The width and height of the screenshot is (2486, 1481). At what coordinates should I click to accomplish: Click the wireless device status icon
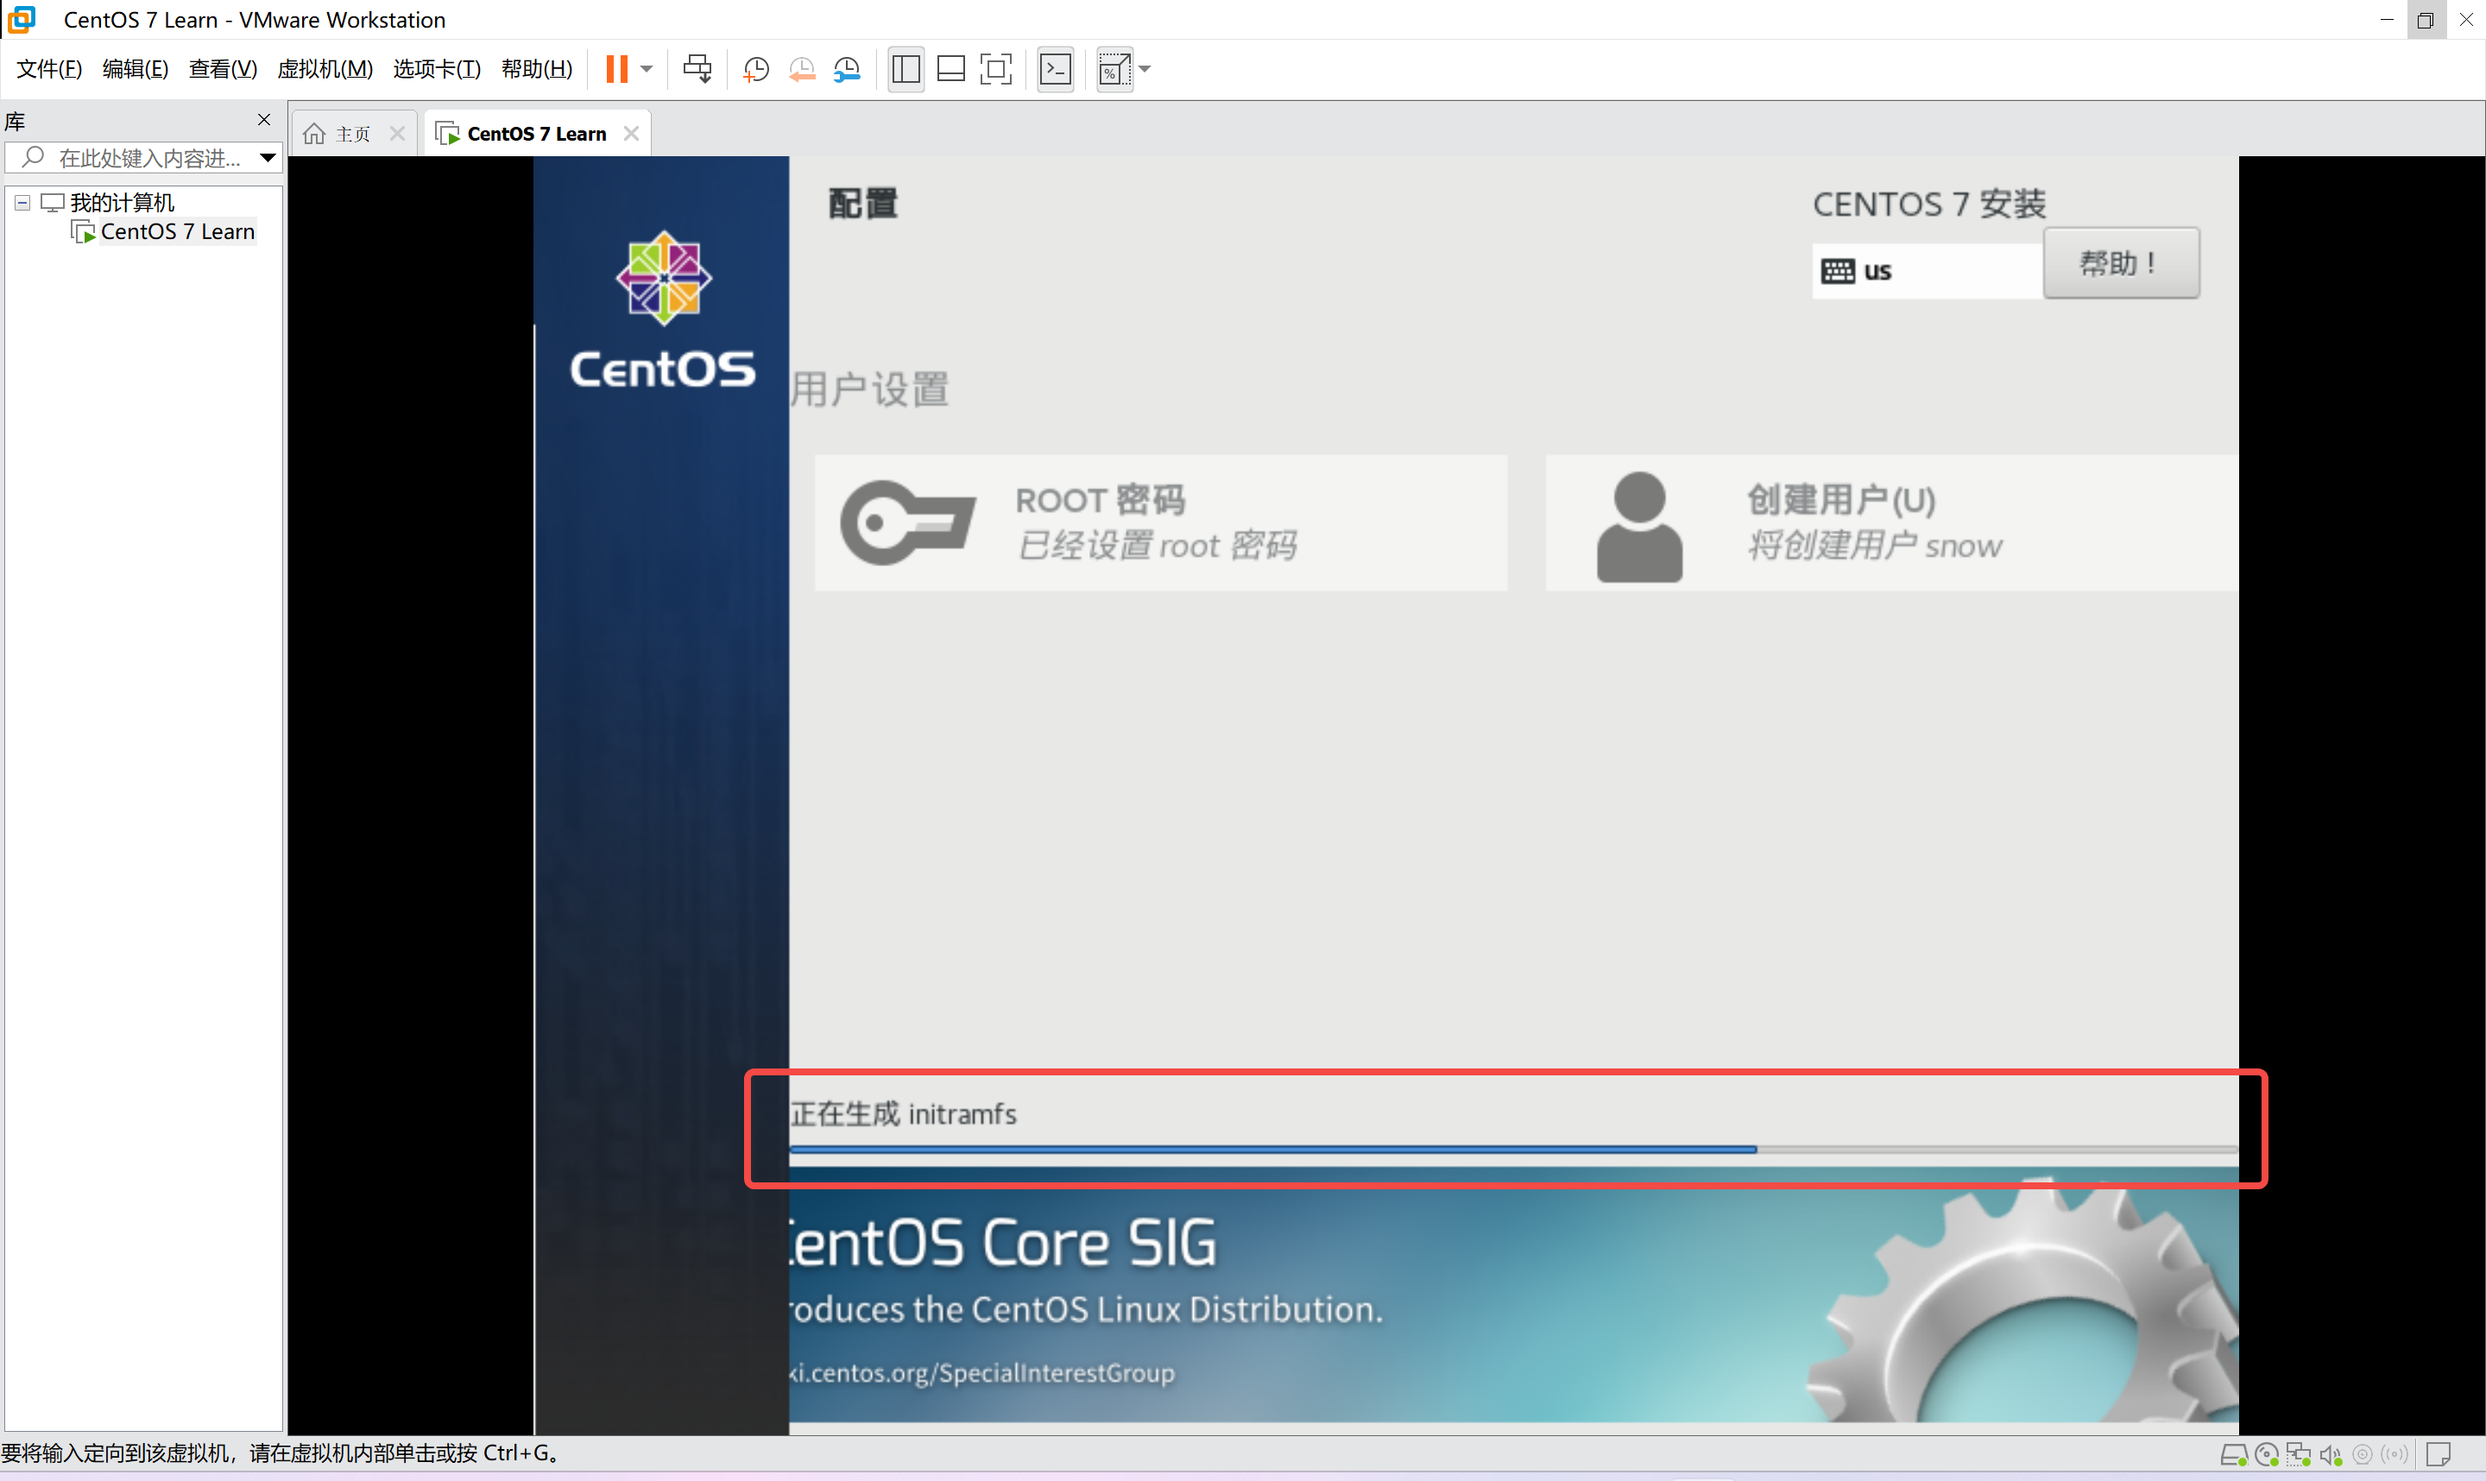[x=2395, y=1455]
